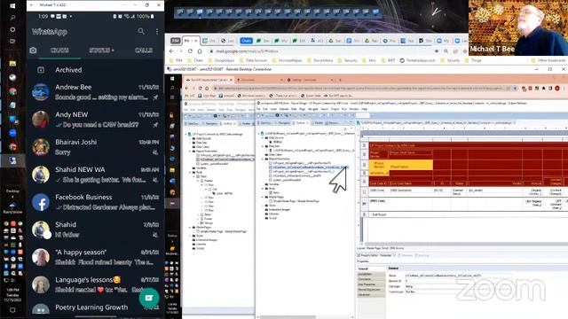Screen dimensions: 568x319
Task: Tap green new chat floating button
Action: pos(149,298)
